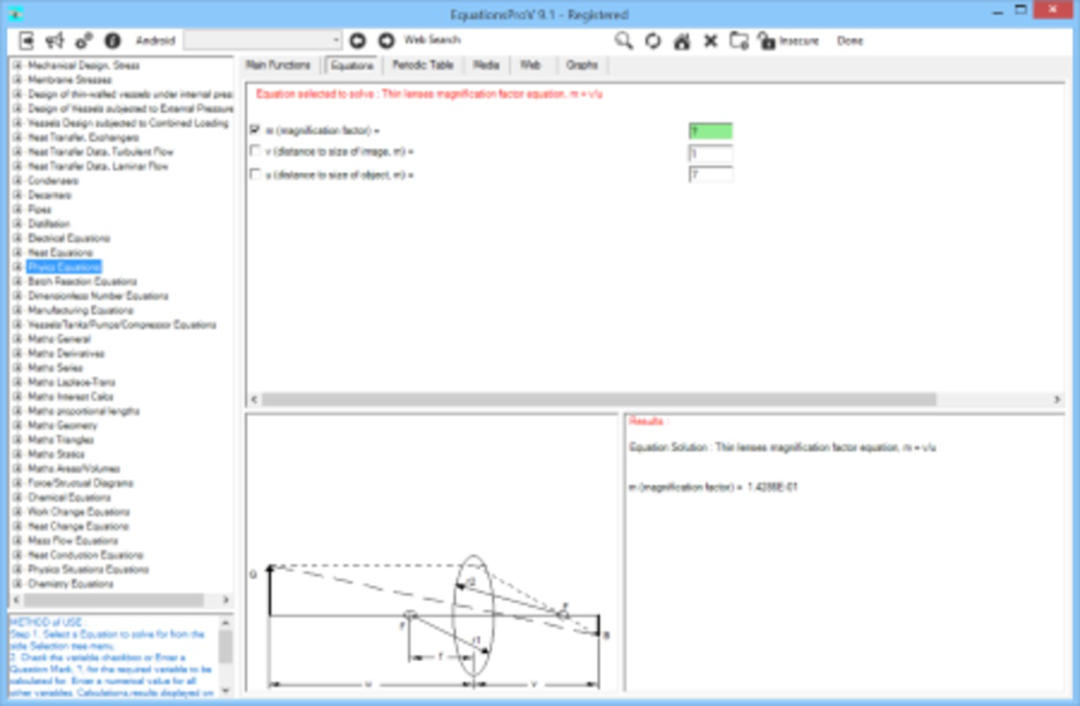Select Maths Derivatives in the tree
The height and width of the screenshot is (706, 1080).
pyautogui.click(x=66, y=353)
